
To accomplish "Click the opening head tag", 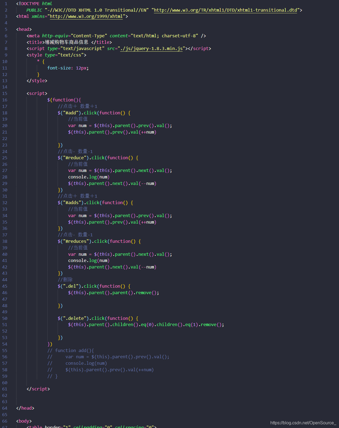I will click(x=24, y=29).
